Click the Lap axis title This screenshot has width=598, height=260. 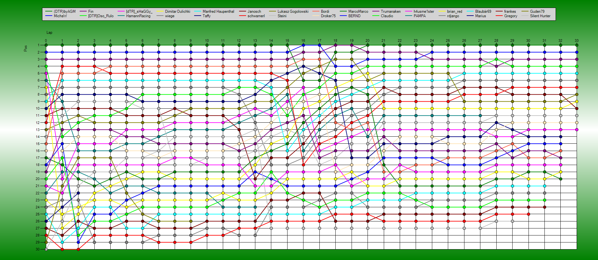(x=49, y=32)
